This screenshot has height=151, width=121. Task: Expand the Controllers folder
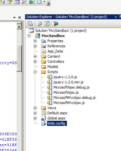[35, 61]
